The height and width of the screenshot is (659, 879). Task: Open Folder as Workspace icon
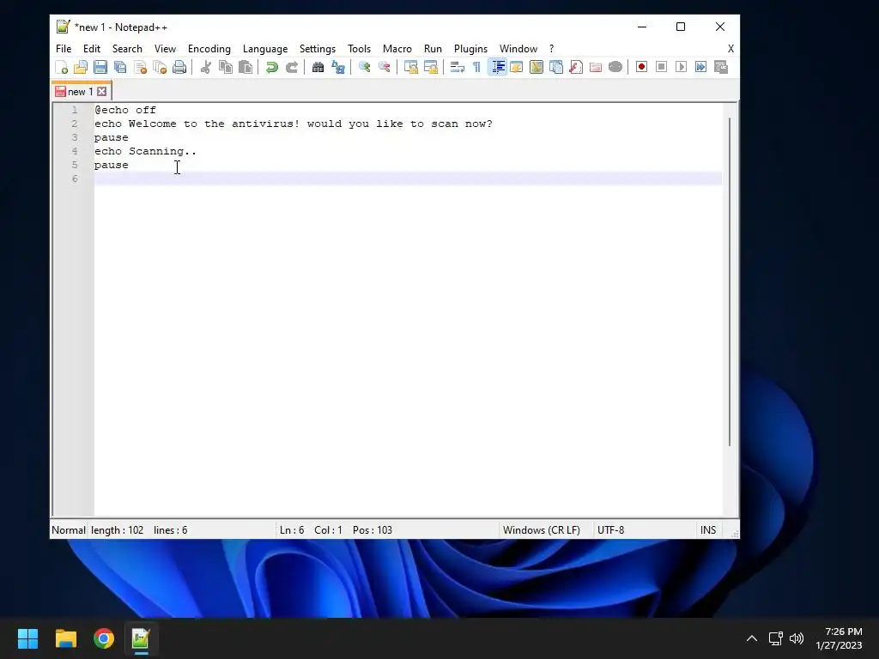[596, 67]
